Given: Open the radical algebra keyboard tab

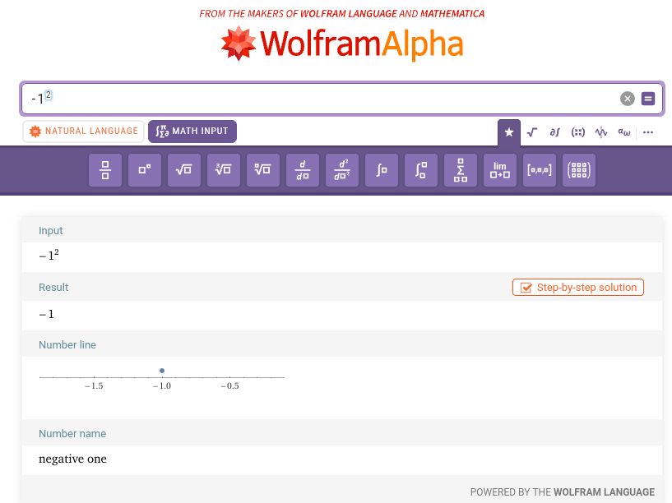Looking at the screenshot, I should point(532,132).
